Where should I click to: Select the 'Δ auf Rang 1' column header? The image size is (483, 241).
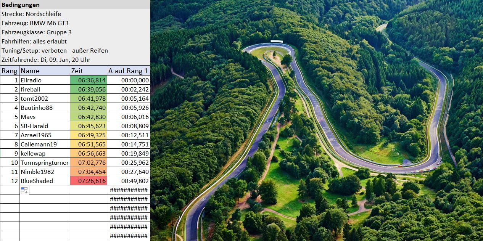point(129,71)
